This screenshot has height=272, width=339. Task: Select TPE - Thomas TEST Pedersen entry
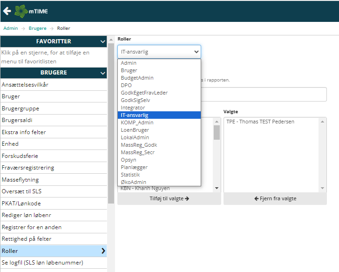click(260, 122)
